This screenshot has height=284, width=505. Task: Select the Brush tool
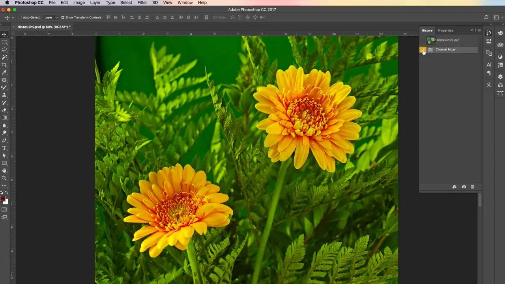pos(4,88)
